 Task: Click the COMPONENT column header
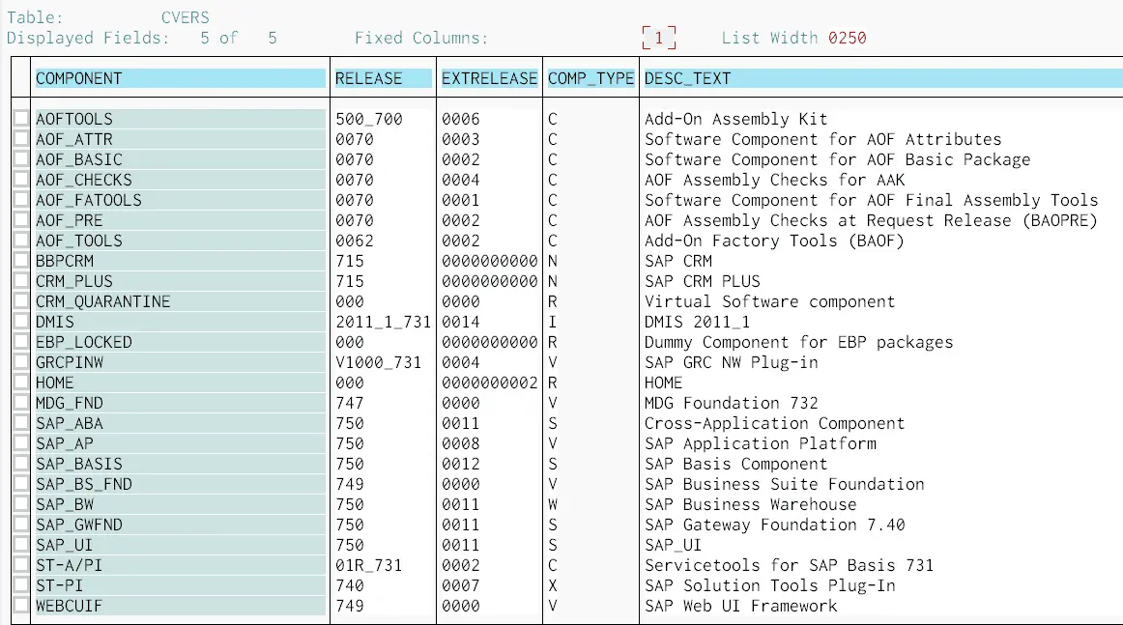click(180, 78)
